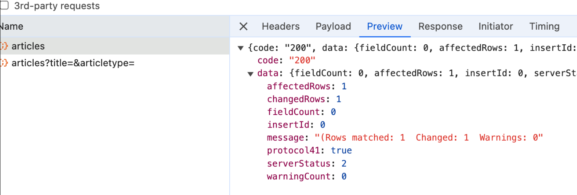
Task: Click the JSON icon beside articles request
Action: [4, 46]
